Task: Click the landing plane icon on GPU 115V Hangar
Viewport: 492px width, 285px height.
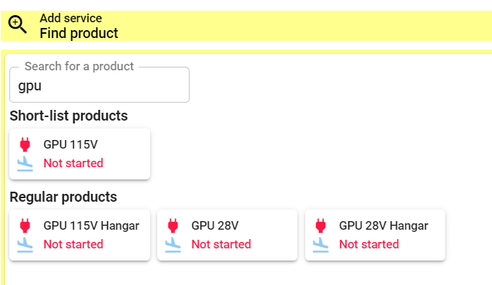Action: pyautogui.click(x=25, y=245)
